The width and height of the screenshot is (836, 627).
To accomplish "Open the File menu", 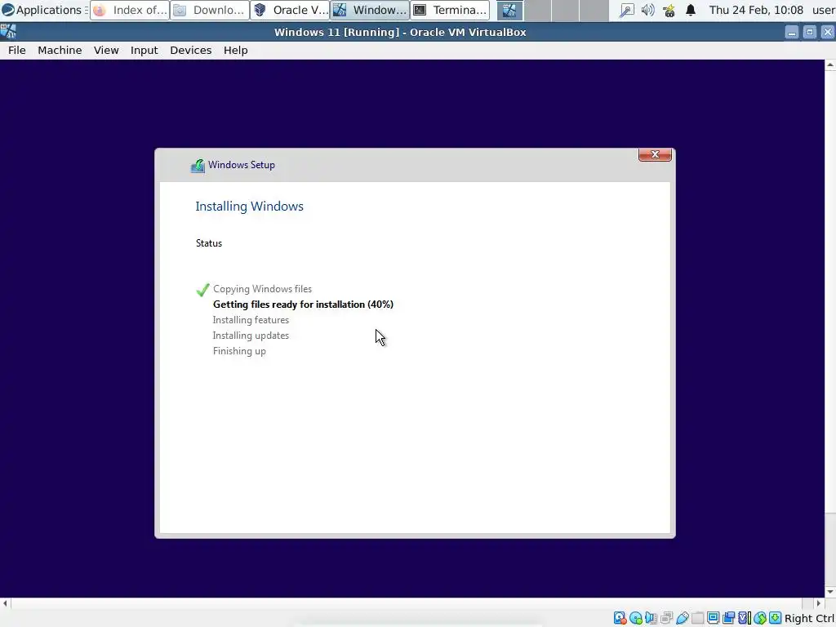I will pos(16,50).
